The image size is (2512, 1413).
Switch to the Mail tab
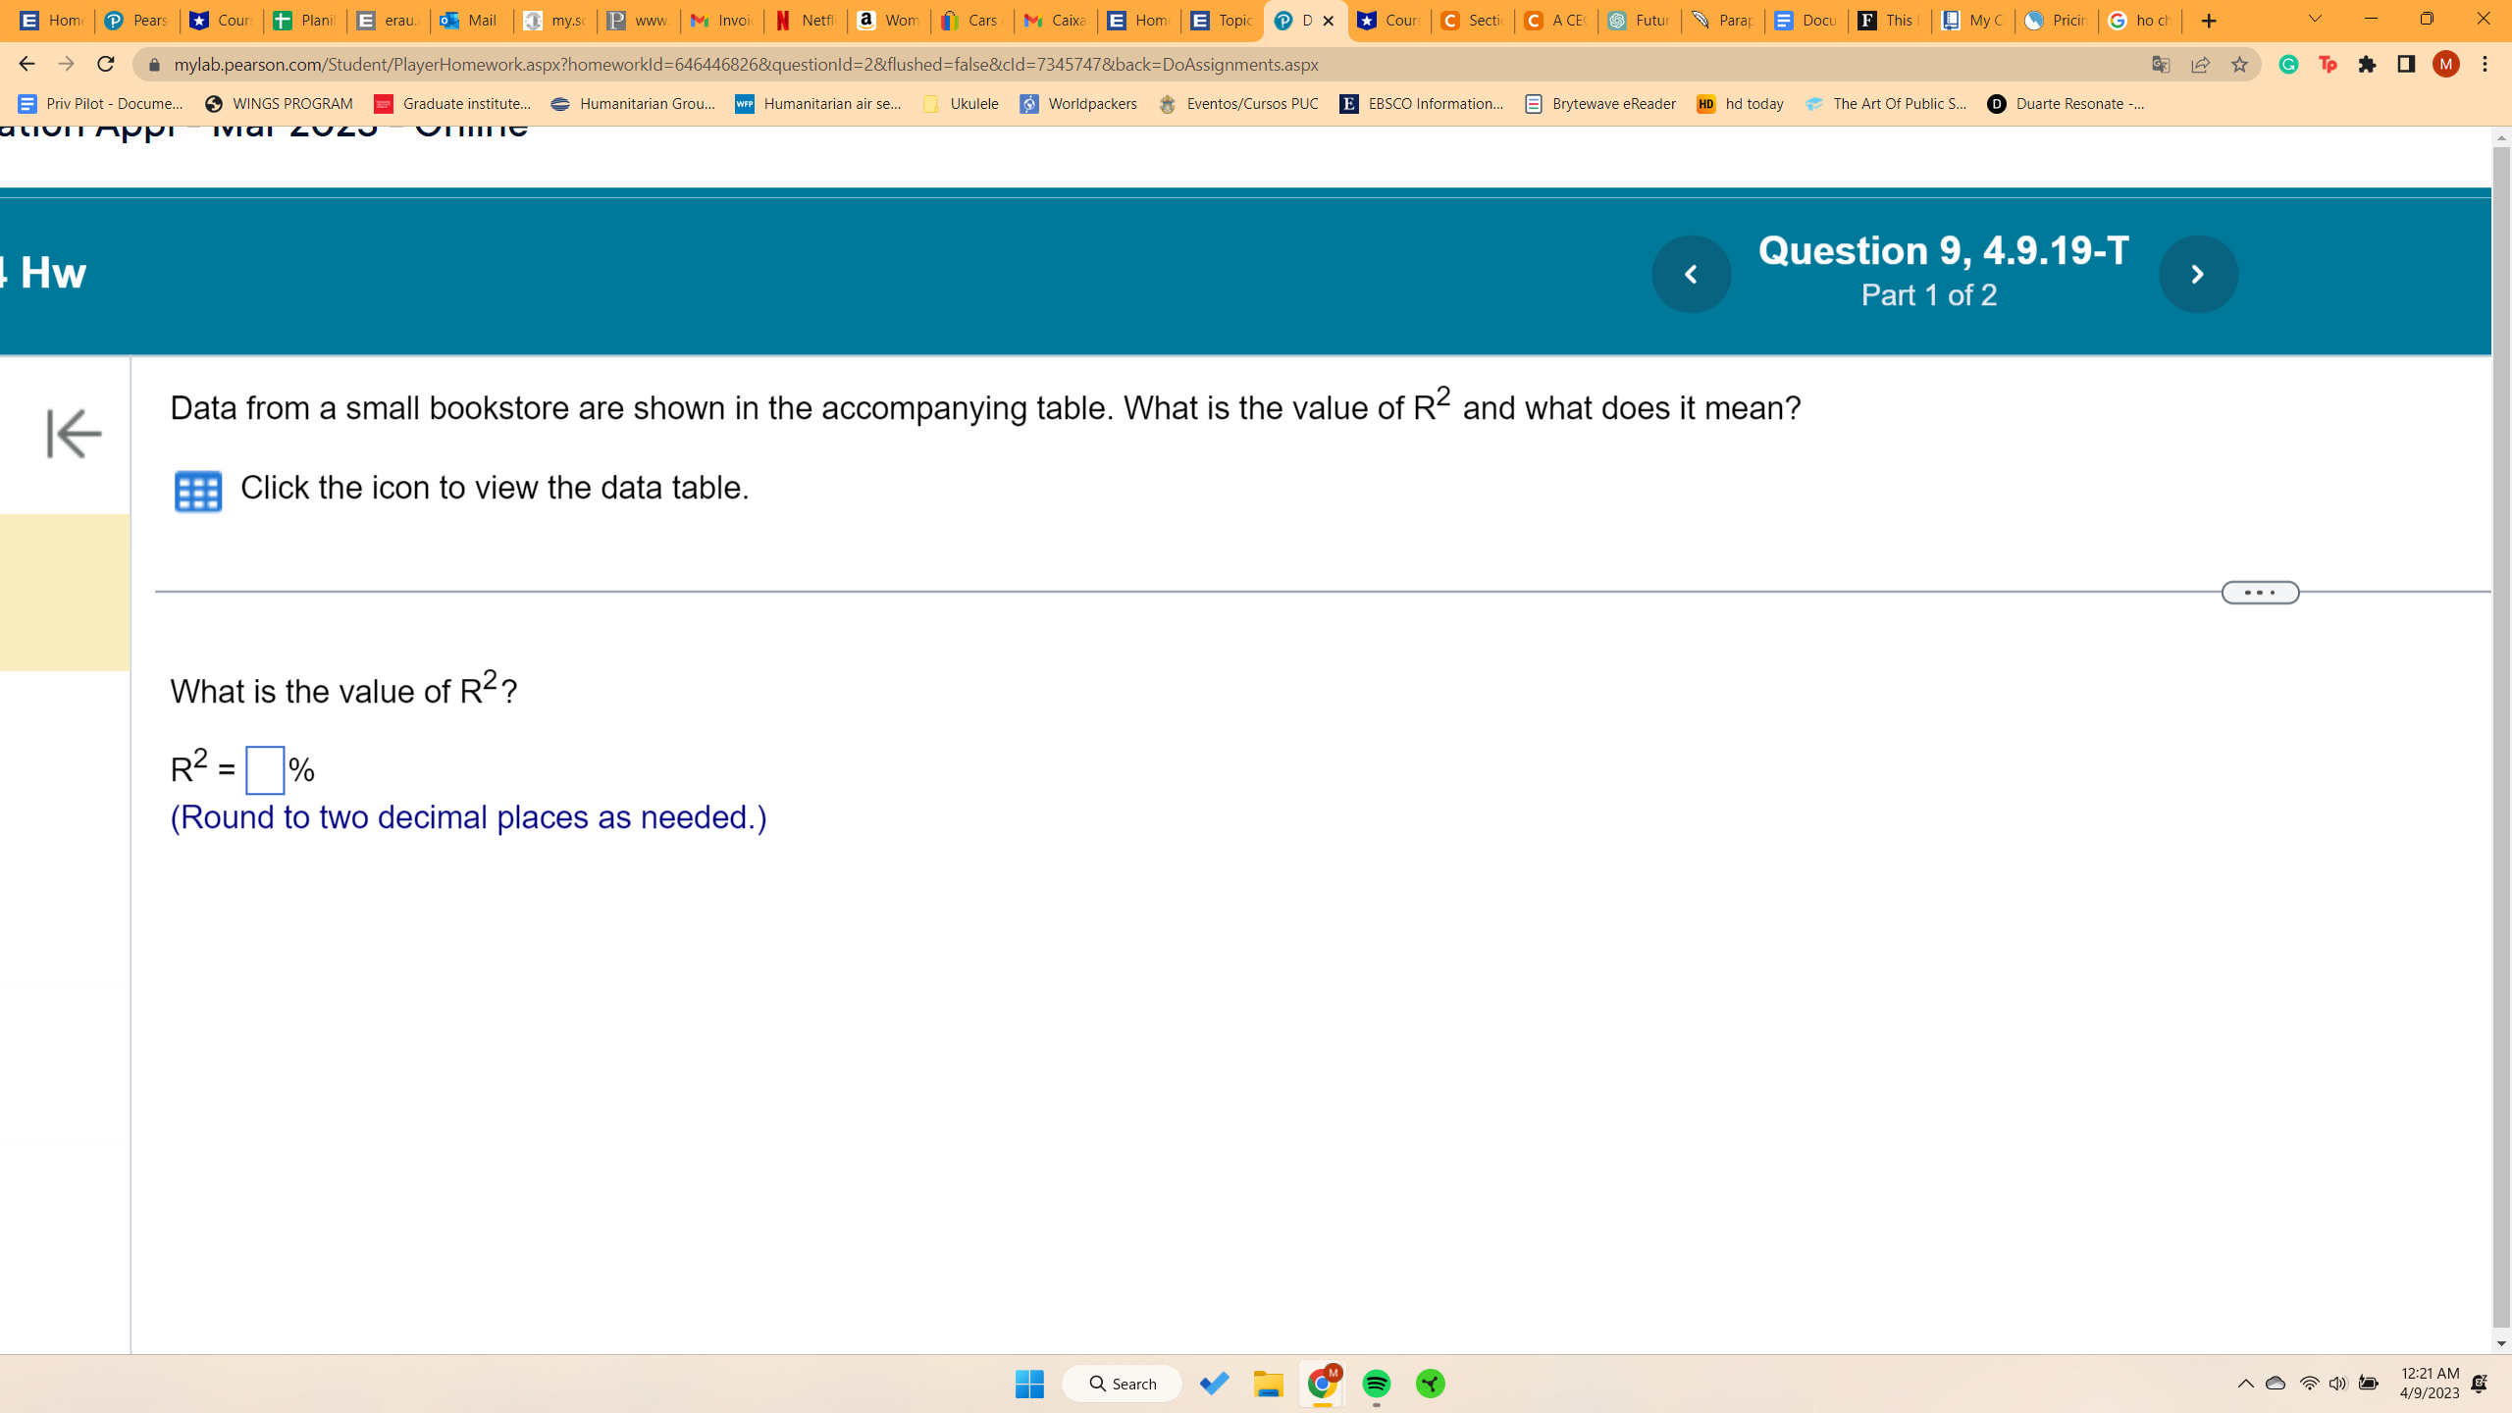pos(471,21)
